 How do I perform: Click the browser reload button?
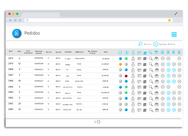click(x=20, y=20)
